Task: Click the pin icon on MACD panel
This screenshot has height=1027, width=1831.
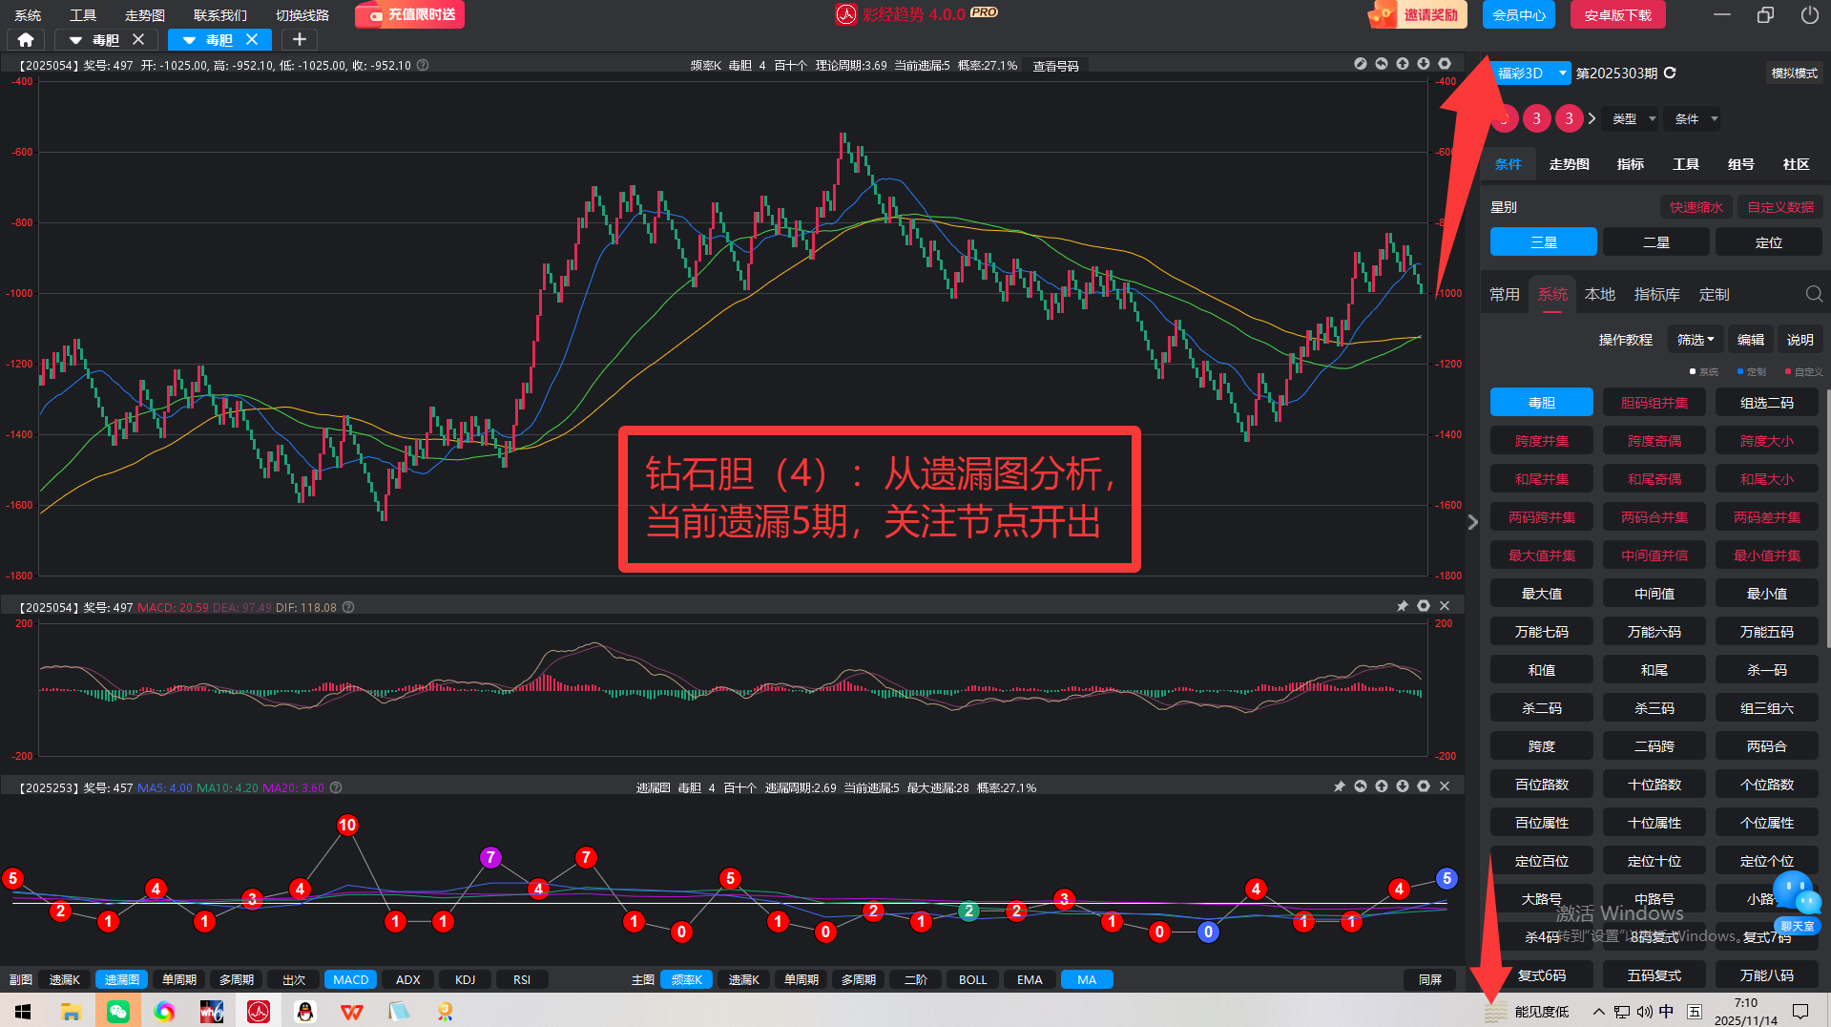Action: (1402, 606)
